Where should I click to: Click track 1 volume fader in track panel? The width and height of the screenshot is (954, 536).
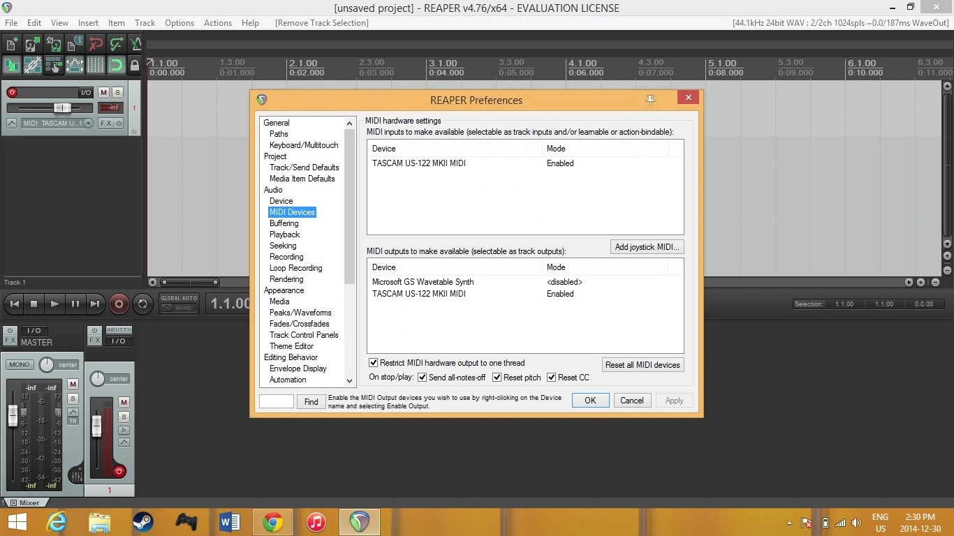click(x=62, y=107)
